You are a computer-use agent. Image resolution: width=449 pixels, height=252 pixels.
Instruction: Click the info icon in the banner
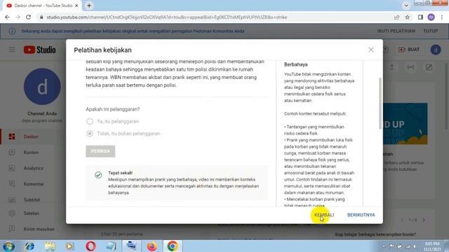[x=12, y=31]
